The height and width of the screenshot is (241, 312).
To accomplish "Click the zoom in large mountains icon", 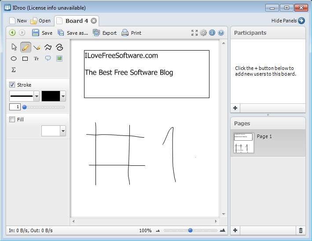I will [223, 230].
